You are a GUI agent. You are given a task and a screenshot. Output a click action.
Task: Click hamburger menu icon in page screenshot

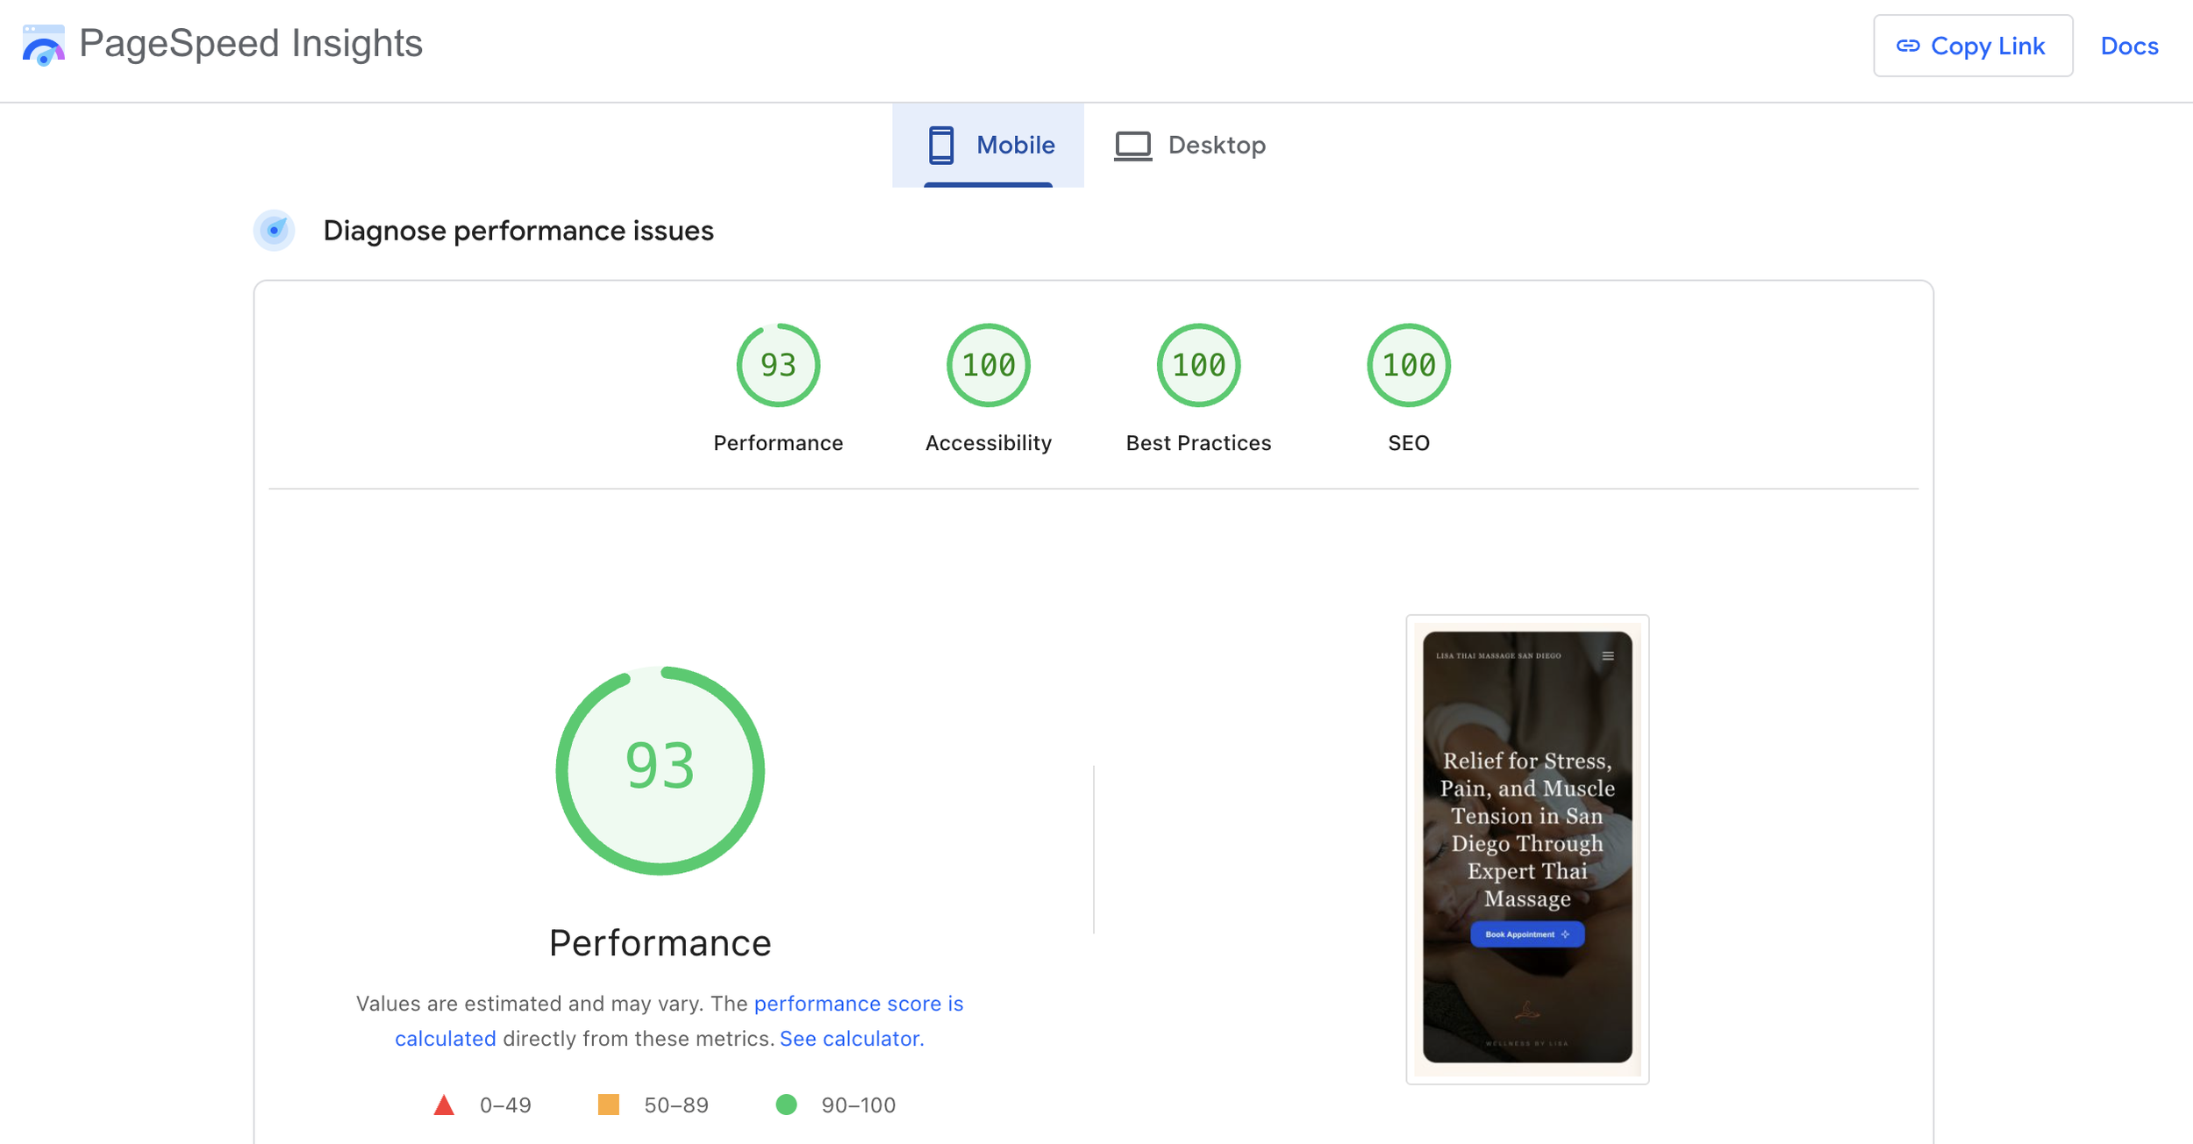tap(1608, 656)
